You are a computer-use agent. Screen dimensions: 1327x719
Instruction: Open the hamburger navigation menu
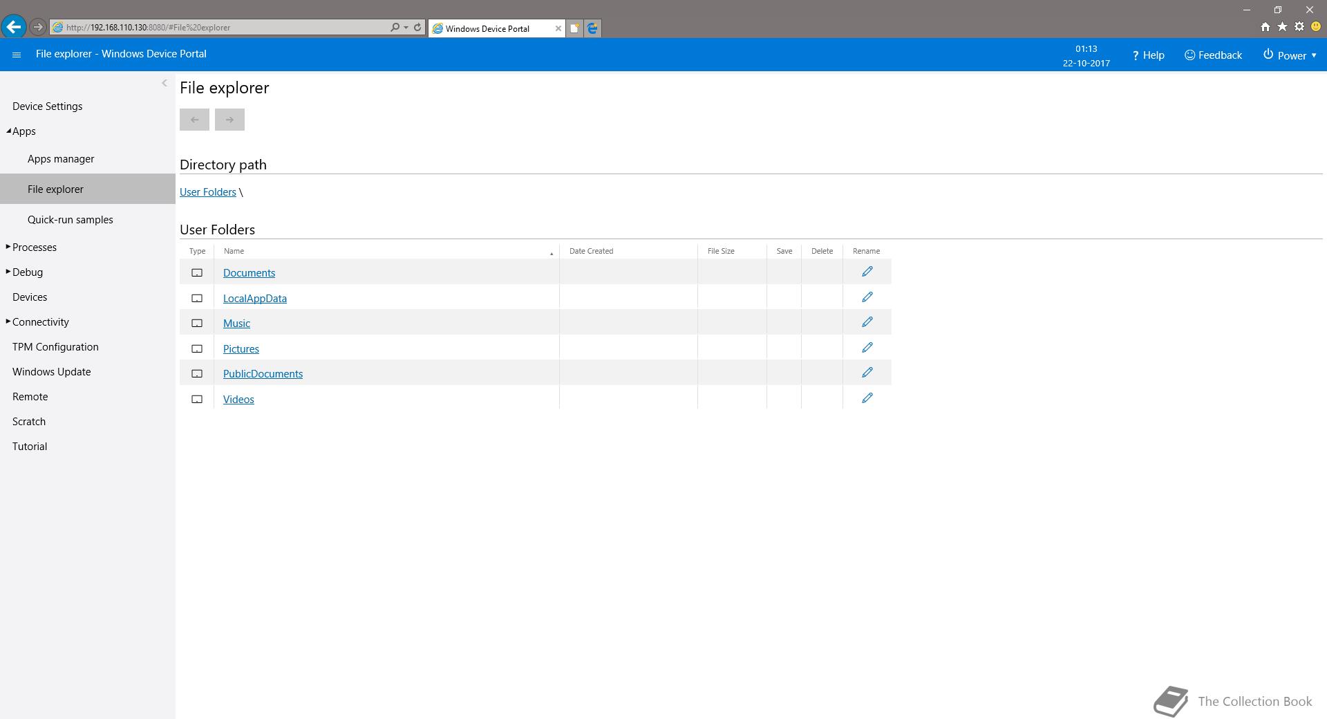tap(17, 55)
